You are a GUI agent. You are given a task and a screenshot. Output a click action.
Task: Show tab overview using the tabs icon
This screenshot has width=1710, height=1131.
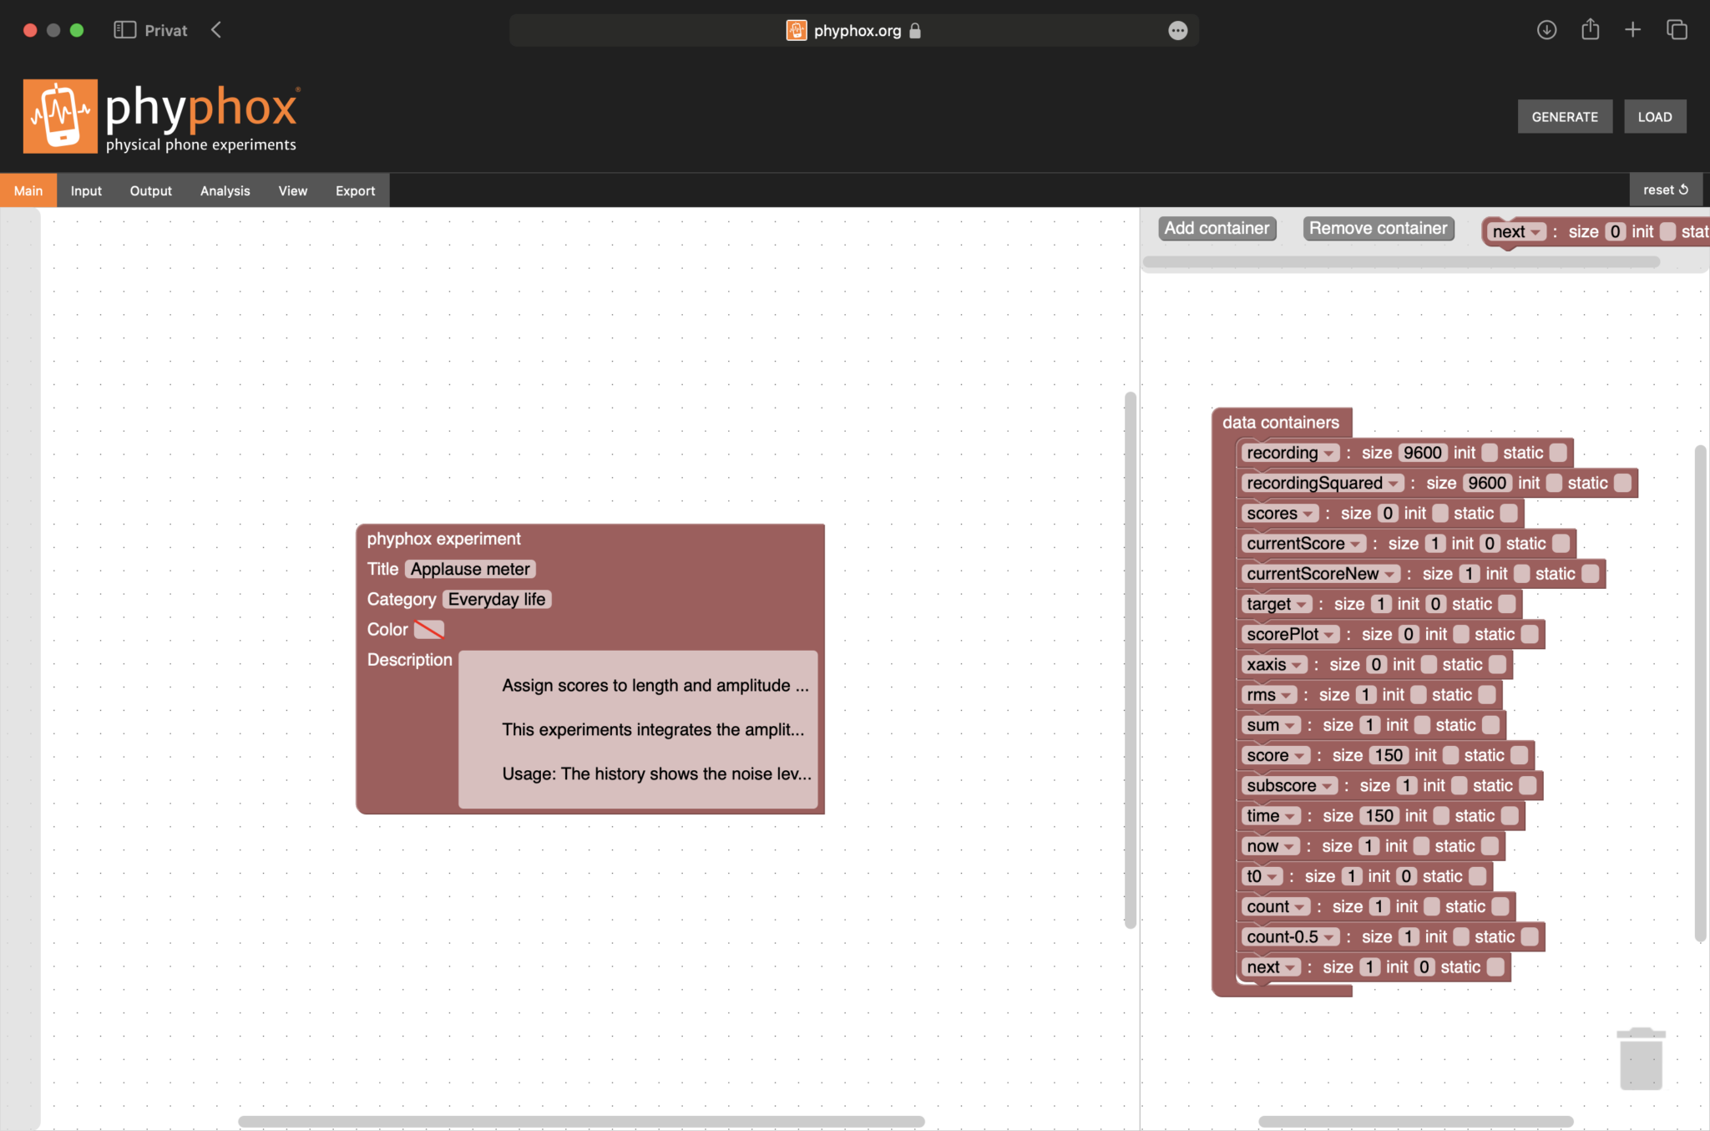(1675, 30)
